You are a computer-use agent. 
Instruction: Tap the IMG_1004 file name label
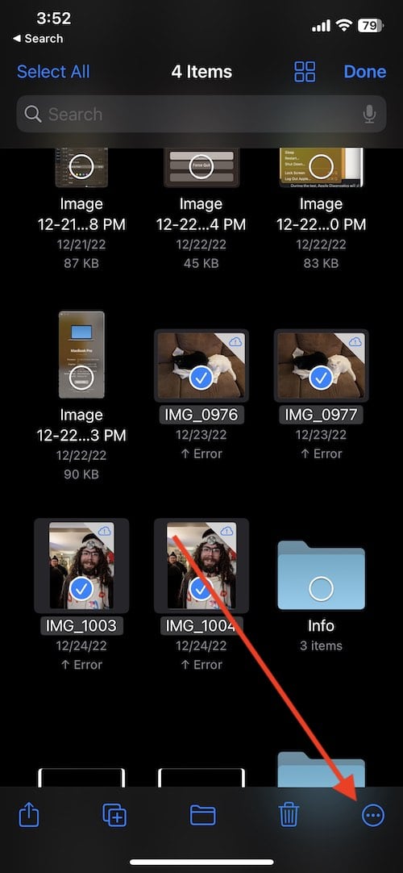click(x=201, y=626)
